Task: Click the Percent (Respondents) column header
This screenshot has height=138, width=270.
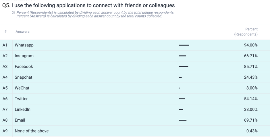Action: click(246, 32)
